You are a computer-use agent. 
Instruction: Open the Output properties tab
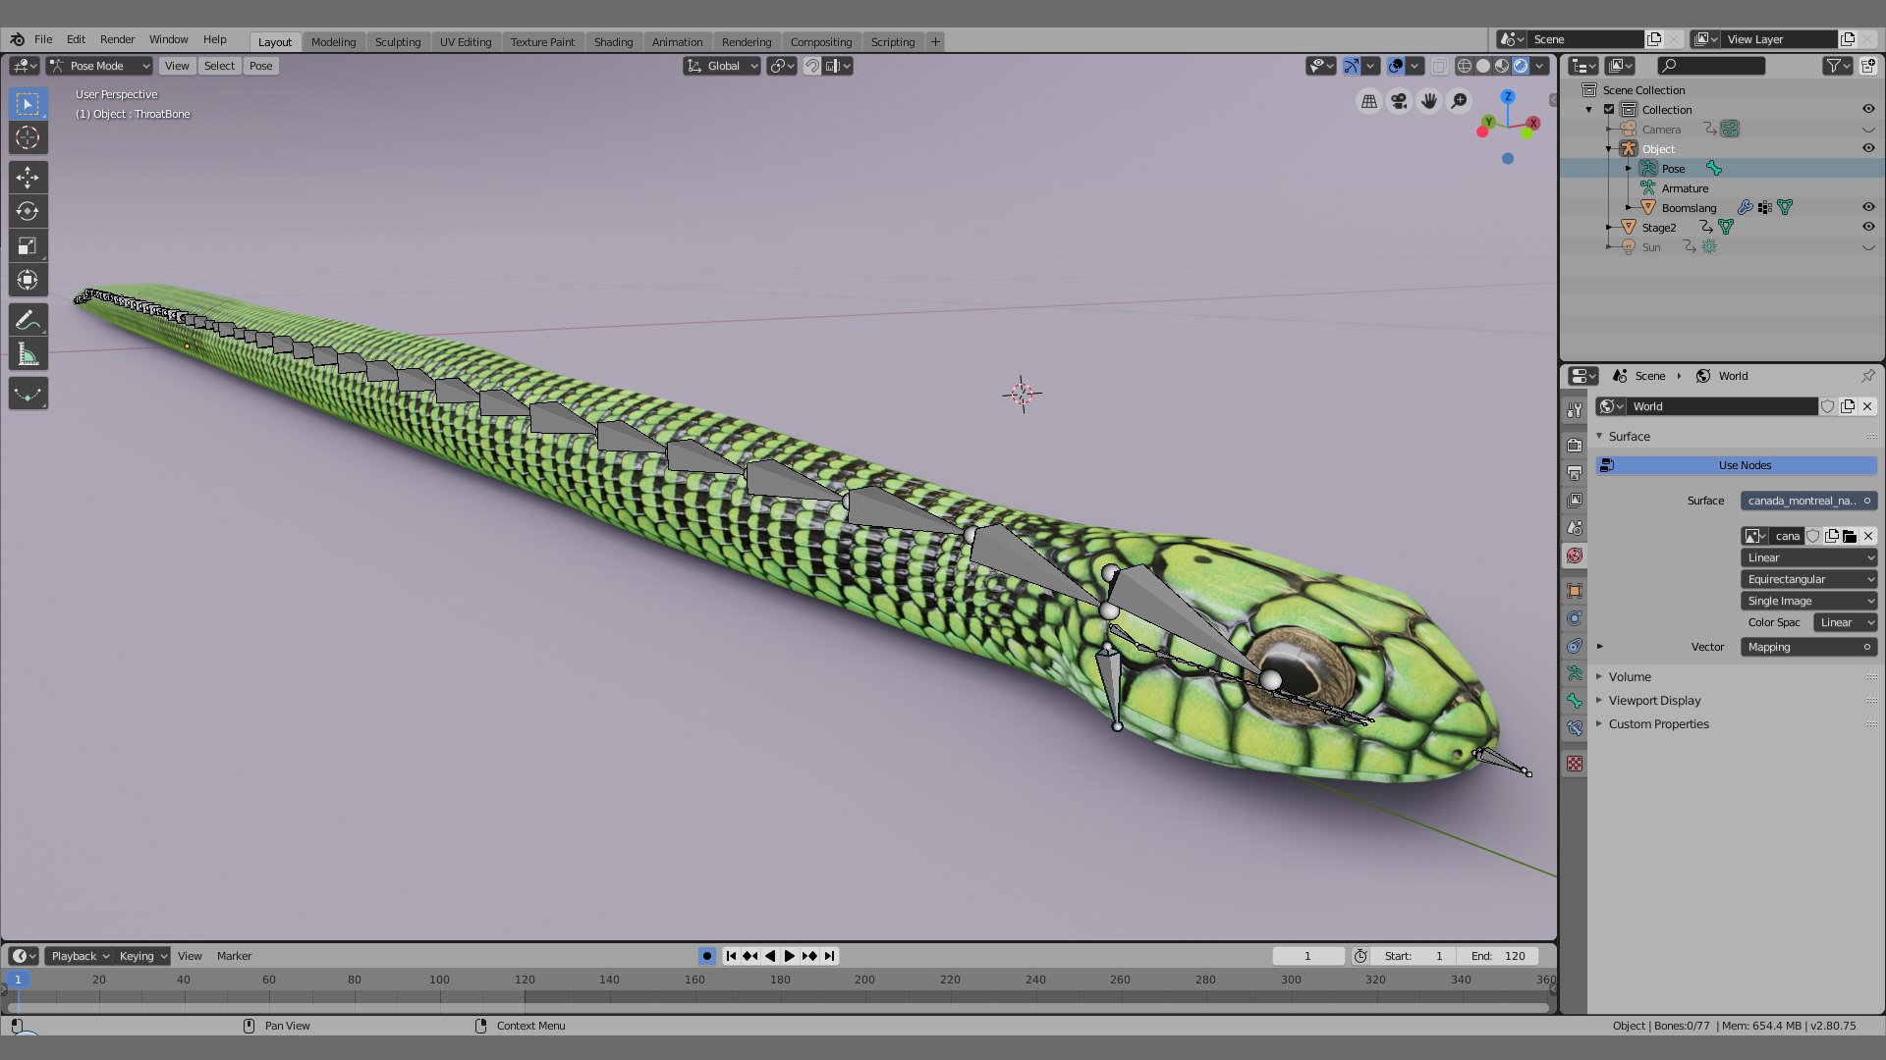point(1575,472)
